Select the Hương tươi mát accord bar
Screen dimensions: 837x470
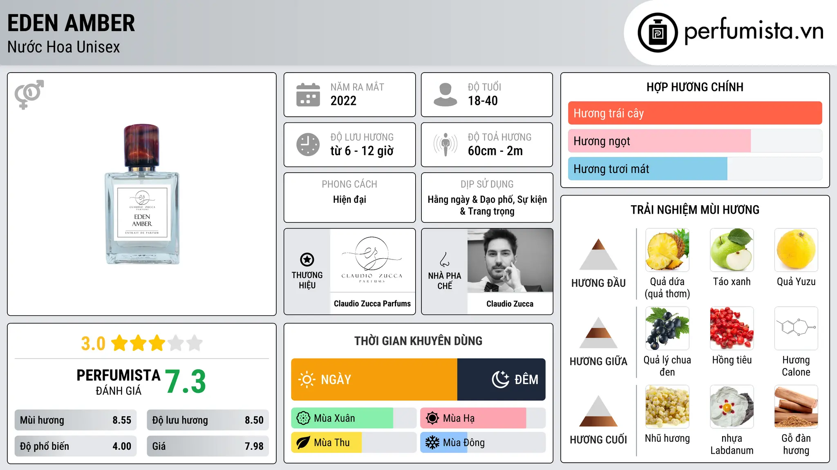[x=695, y=169]
